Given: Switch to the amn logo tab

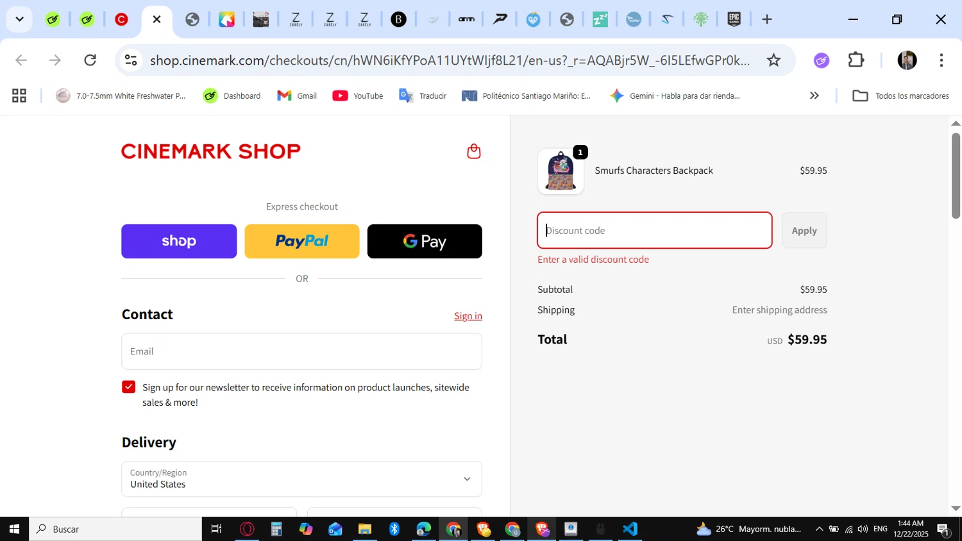Looking at the screenshot, I should click(x=466, y=19).
